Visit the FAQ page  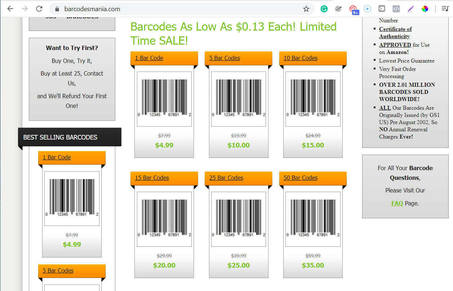(x=397, y=203)
